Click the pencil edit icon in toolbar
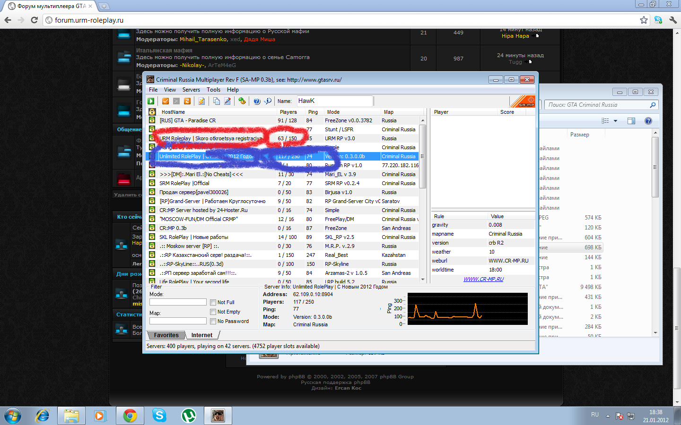This screenshot has height=425, width=681. tap(227, 101)
